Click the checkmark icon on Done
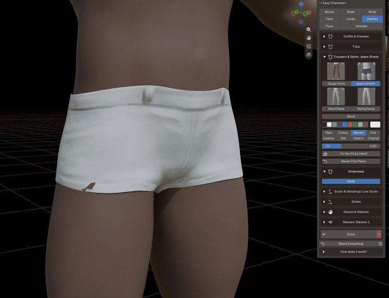 (x=324, y=234)
